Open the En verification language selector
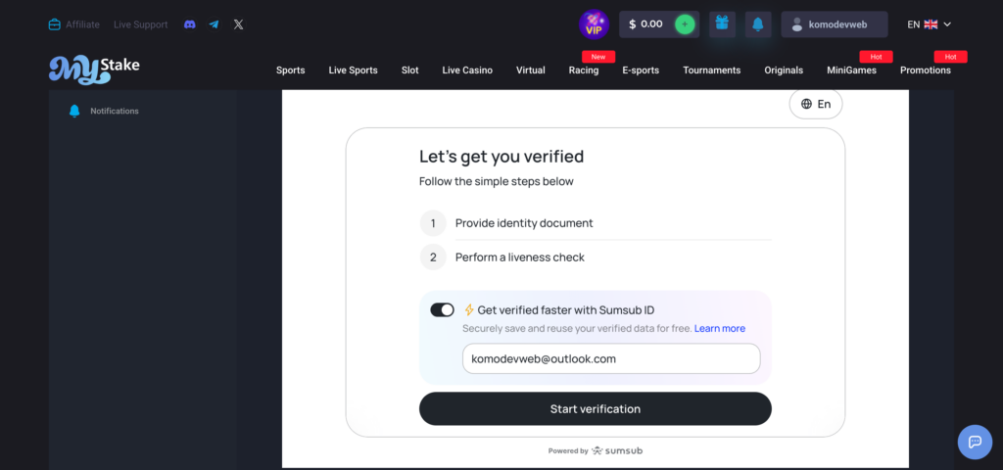The image size is (1003, 470). (x=816, y=104)
